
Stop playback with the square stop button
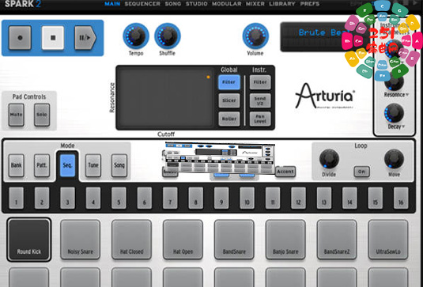pos(53,38)
